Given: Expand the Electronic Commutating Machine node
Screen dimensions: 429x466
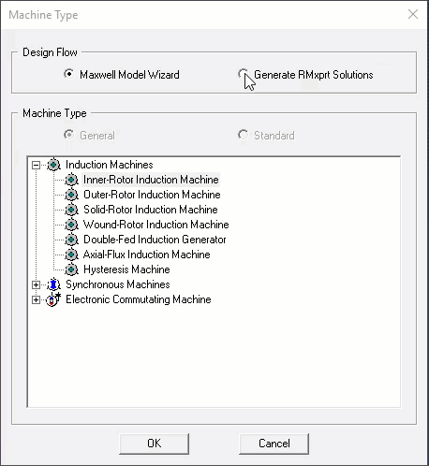Looking at the screenshot, I should 36,299.
